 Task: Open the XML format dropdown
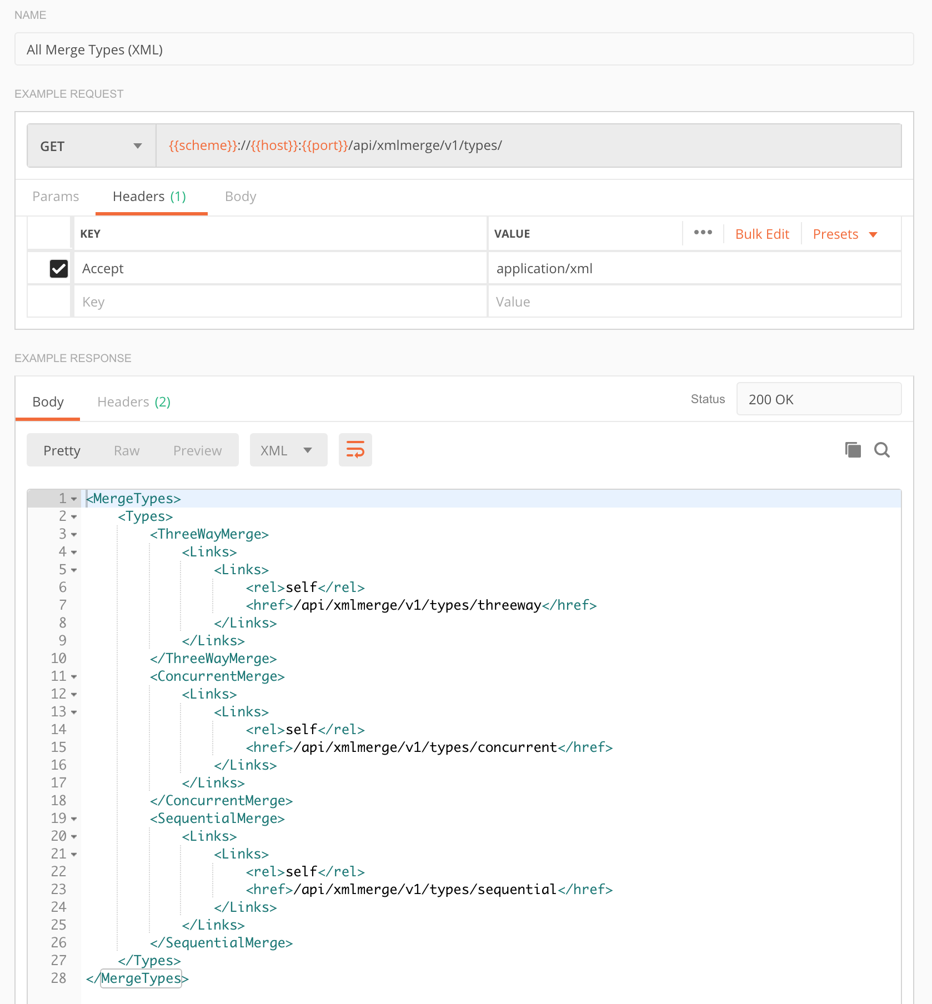288,450
